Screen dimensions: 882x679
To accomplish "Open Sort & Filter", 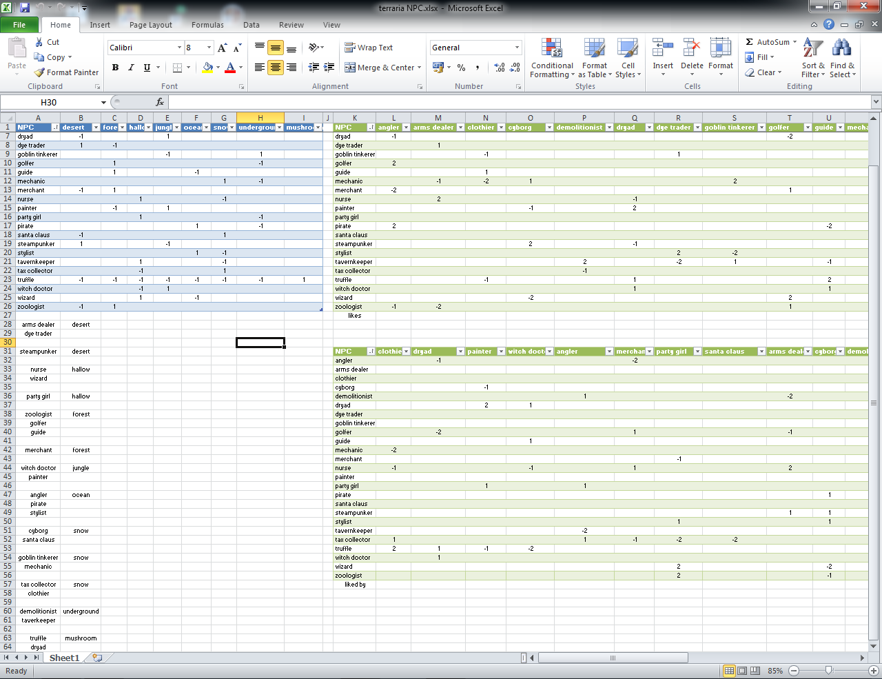I will pyautogui.click(x=813, y=59).
